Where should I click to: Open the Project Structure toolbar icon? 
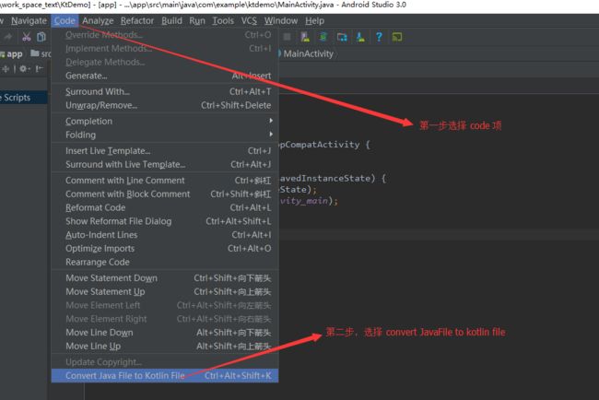pyautogui.click(x=342, y=37)
